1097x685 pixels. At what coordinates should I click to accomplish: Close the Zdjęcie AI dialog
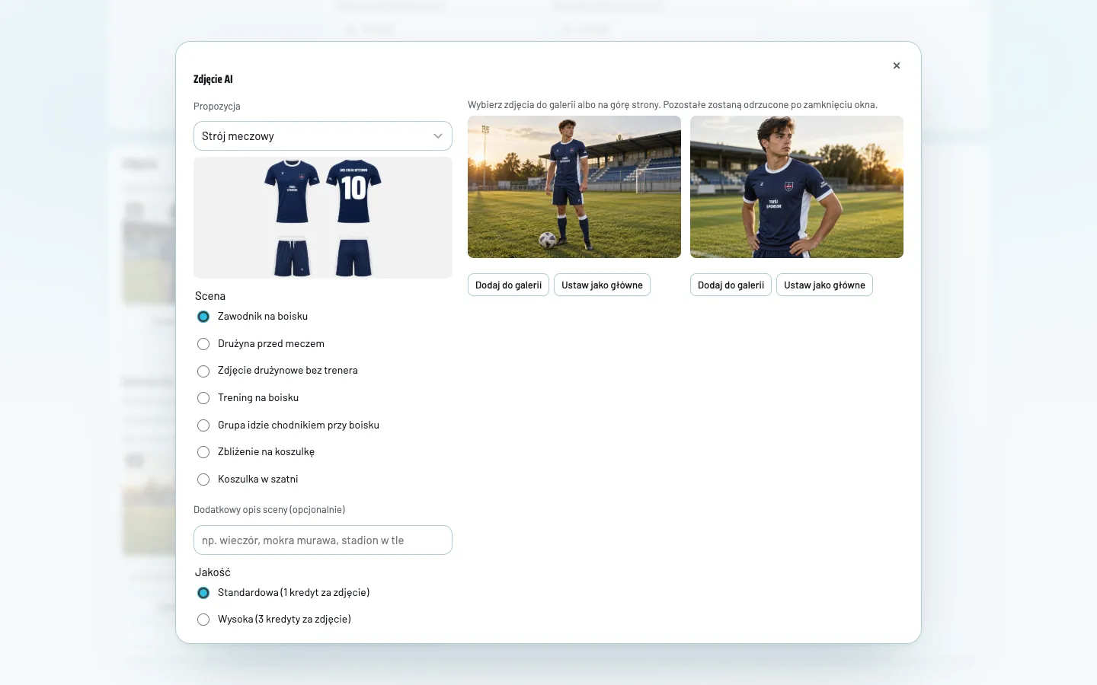coord(897,65)
